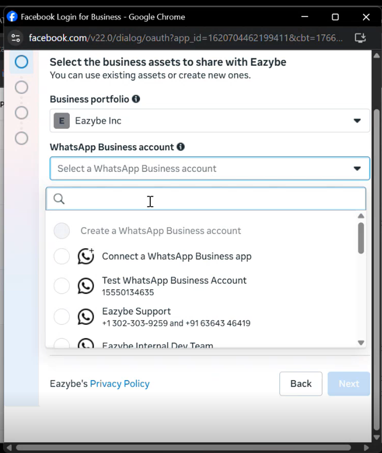Click the Back button
The height and width of the screenshot is (453, 382).
[x=301, y=383]
